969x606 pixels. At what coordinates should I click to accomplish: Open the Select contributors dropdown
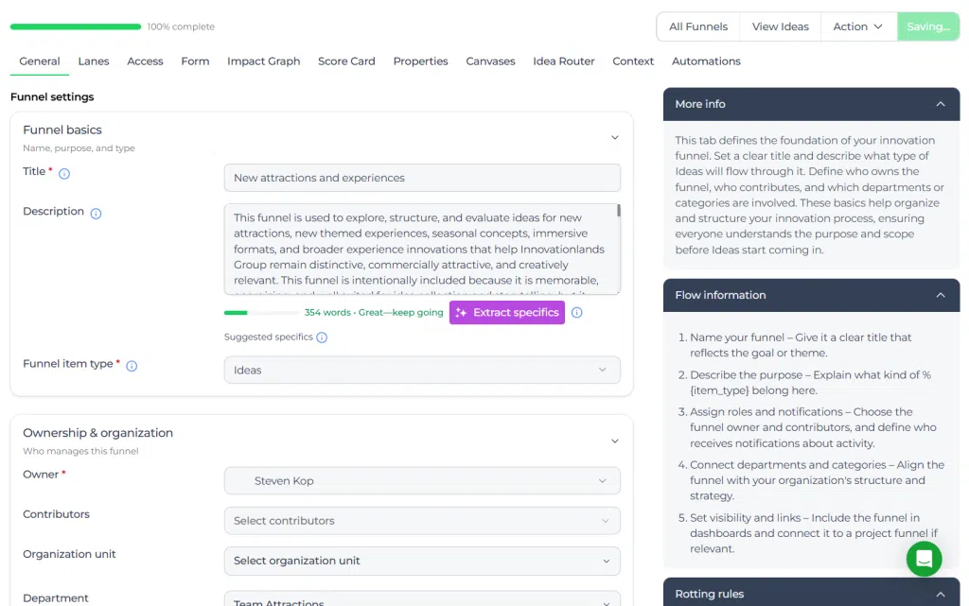[422, 521]
